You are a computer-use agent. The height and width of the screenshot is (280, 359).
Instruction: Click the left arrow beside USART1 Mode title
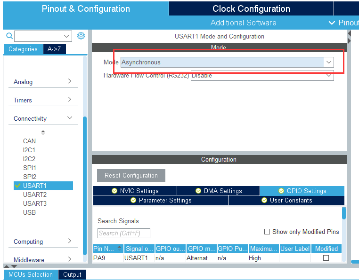click(349, 33)
